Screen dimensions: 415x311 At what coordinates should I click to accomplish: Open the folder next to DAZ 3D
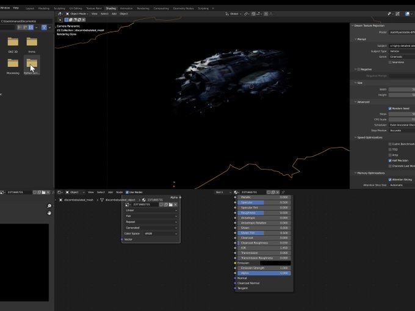click(x=32, y=45)
